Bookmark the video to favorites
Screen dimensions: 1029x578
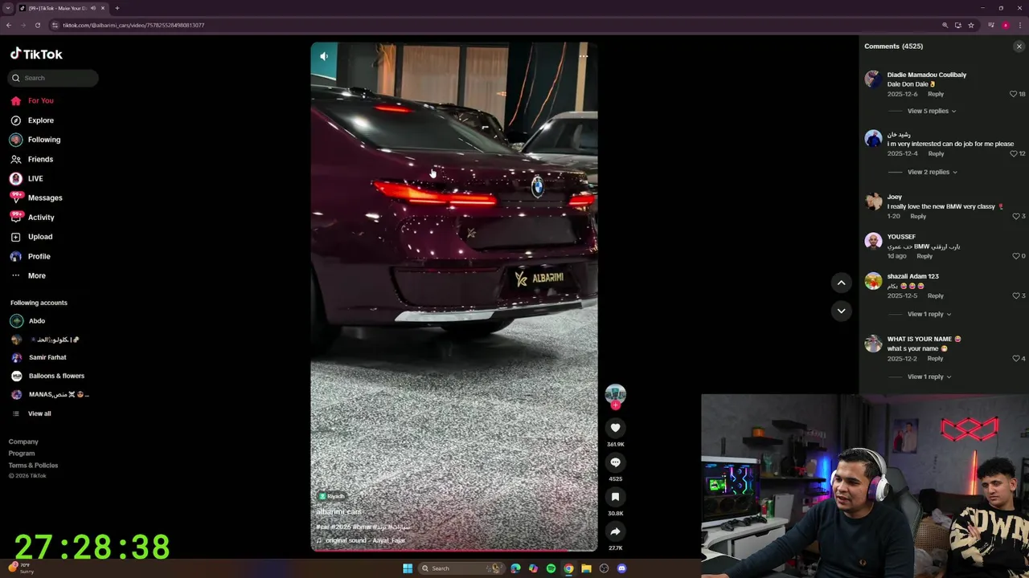point(615,497)
